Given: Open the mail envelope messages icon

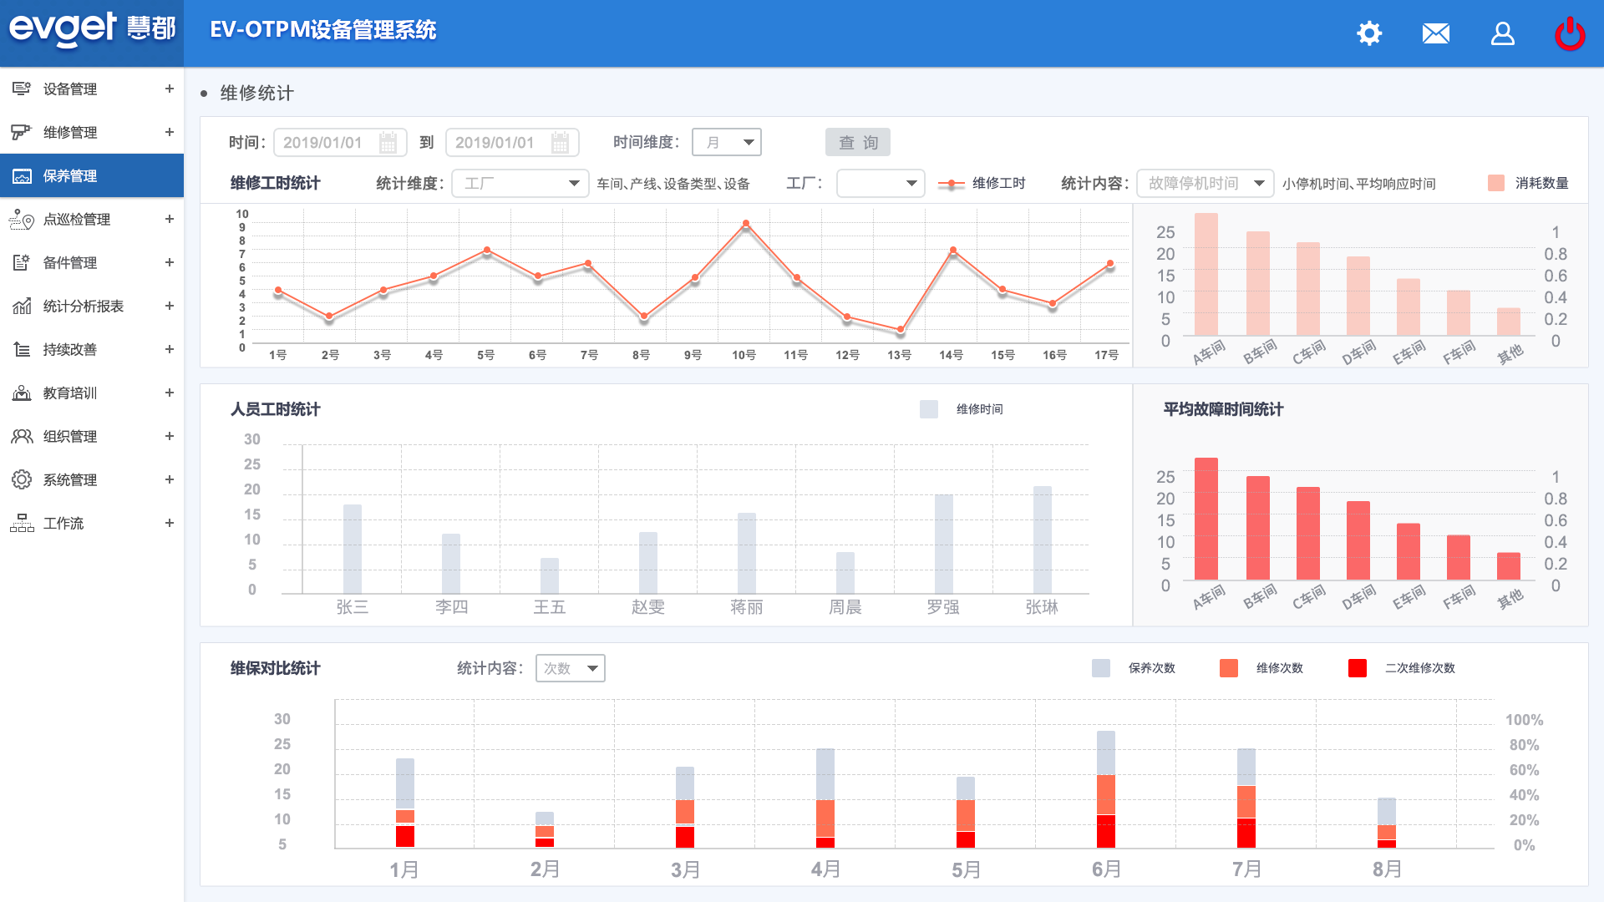Looking at the screenshot, I should point(1435,33).
